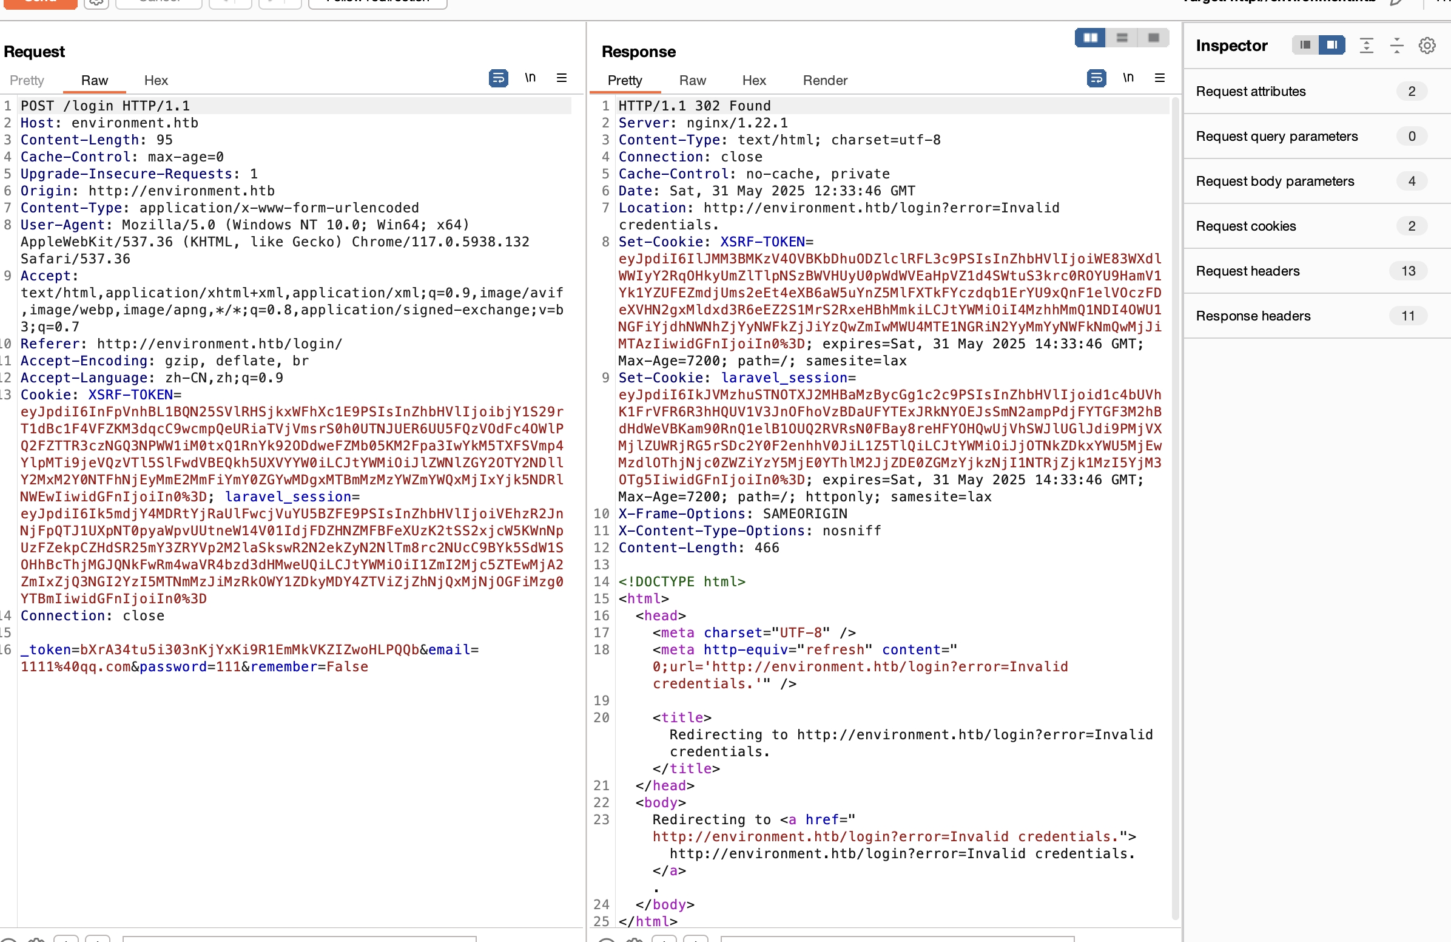Screen dimensions: 1451x942
Task: Switch Response view to Raw tab
Action: [x=693, y=81]
